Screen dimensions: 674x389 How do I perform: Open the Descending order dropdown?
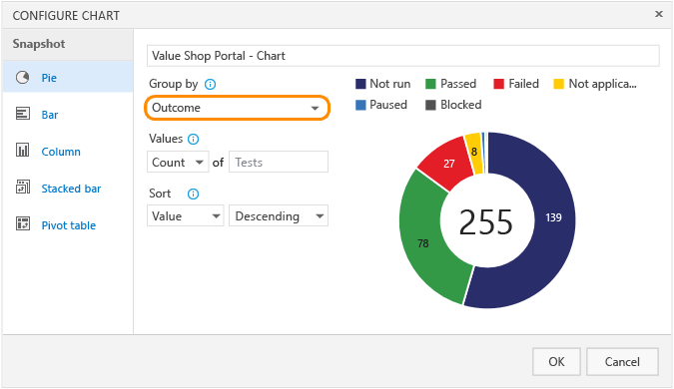point(279,216)
